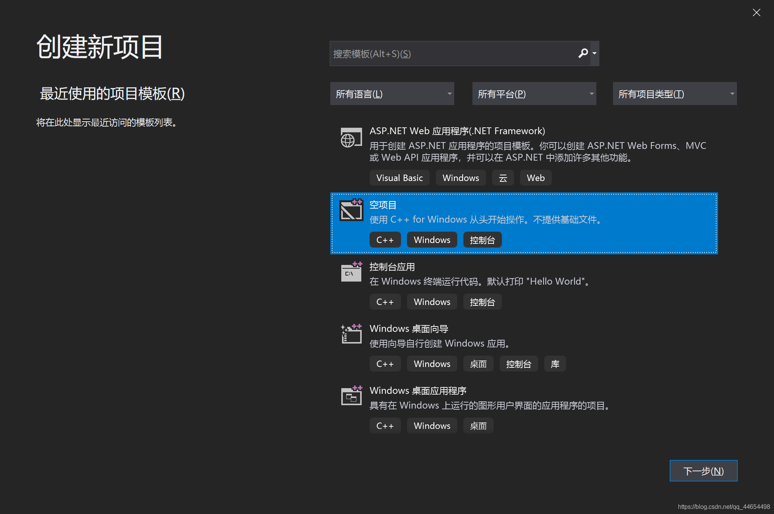Select the 空项目 template title
This screenshot has width=774, height=514.
[x=383, y=205]
